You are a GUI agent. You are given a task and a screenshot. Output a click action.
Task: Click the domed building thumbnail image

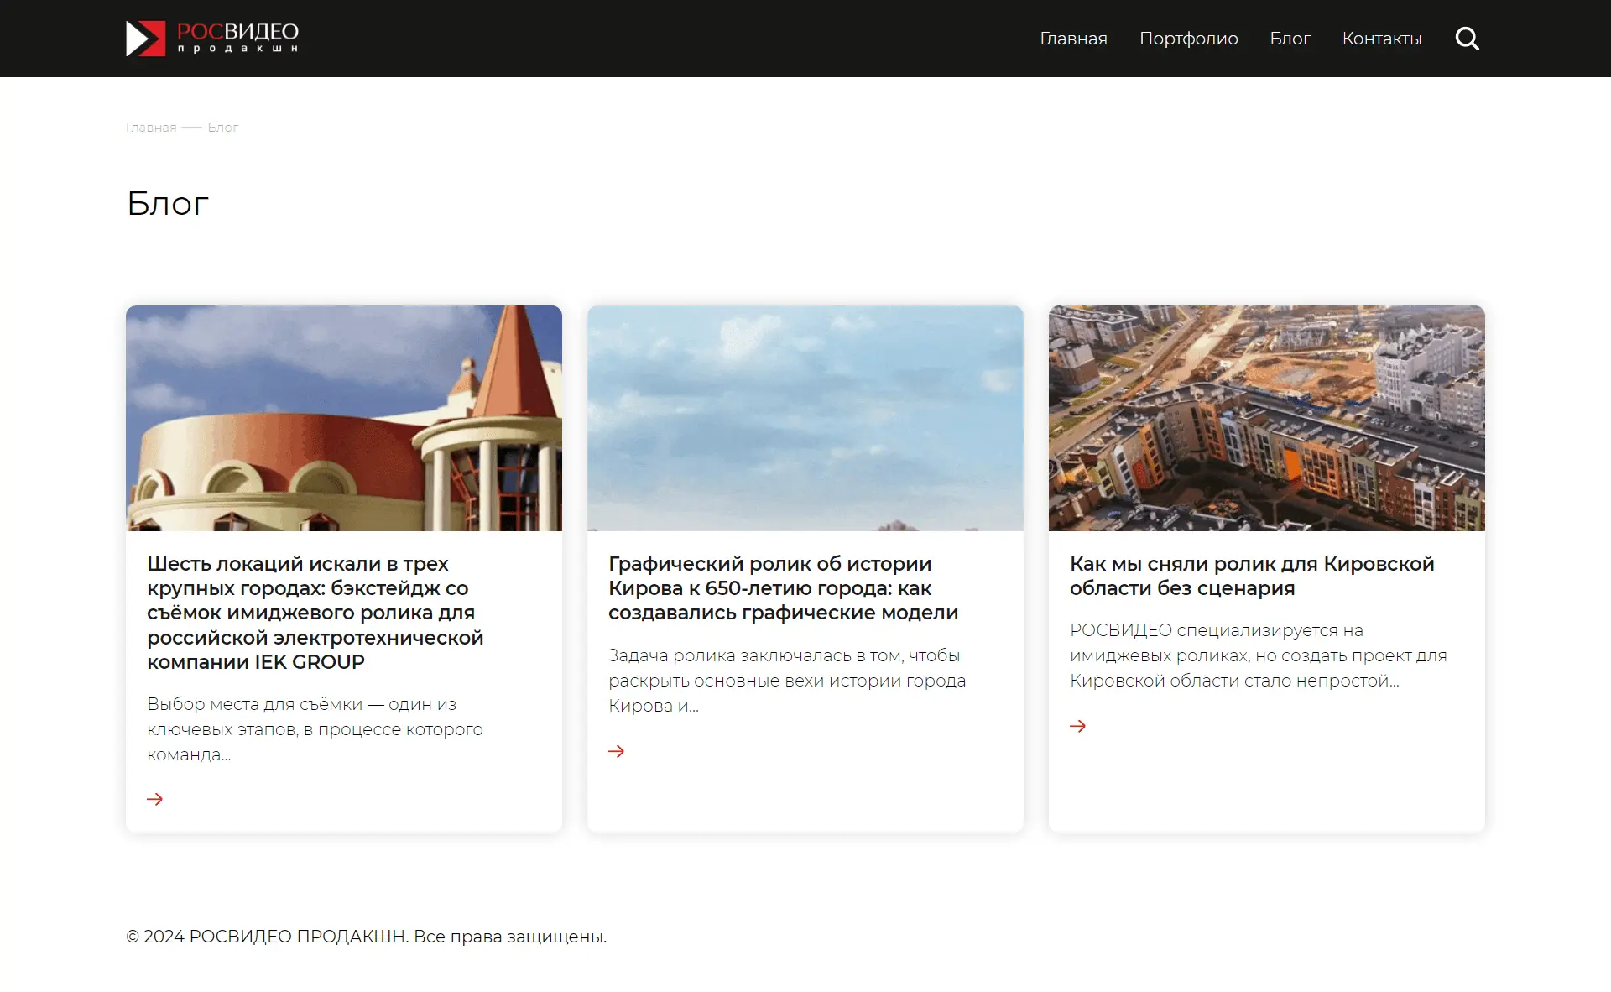344,418
